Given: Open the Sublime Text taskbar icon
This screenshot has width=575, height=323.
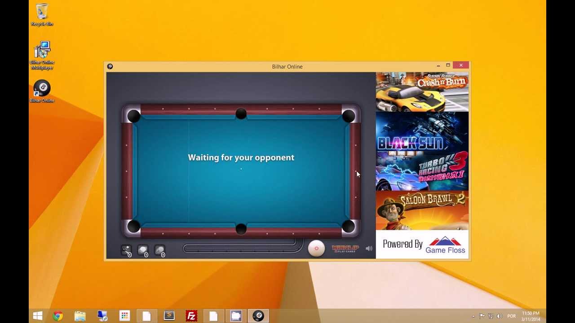Looking at the screenshot, I should (169, 316).
